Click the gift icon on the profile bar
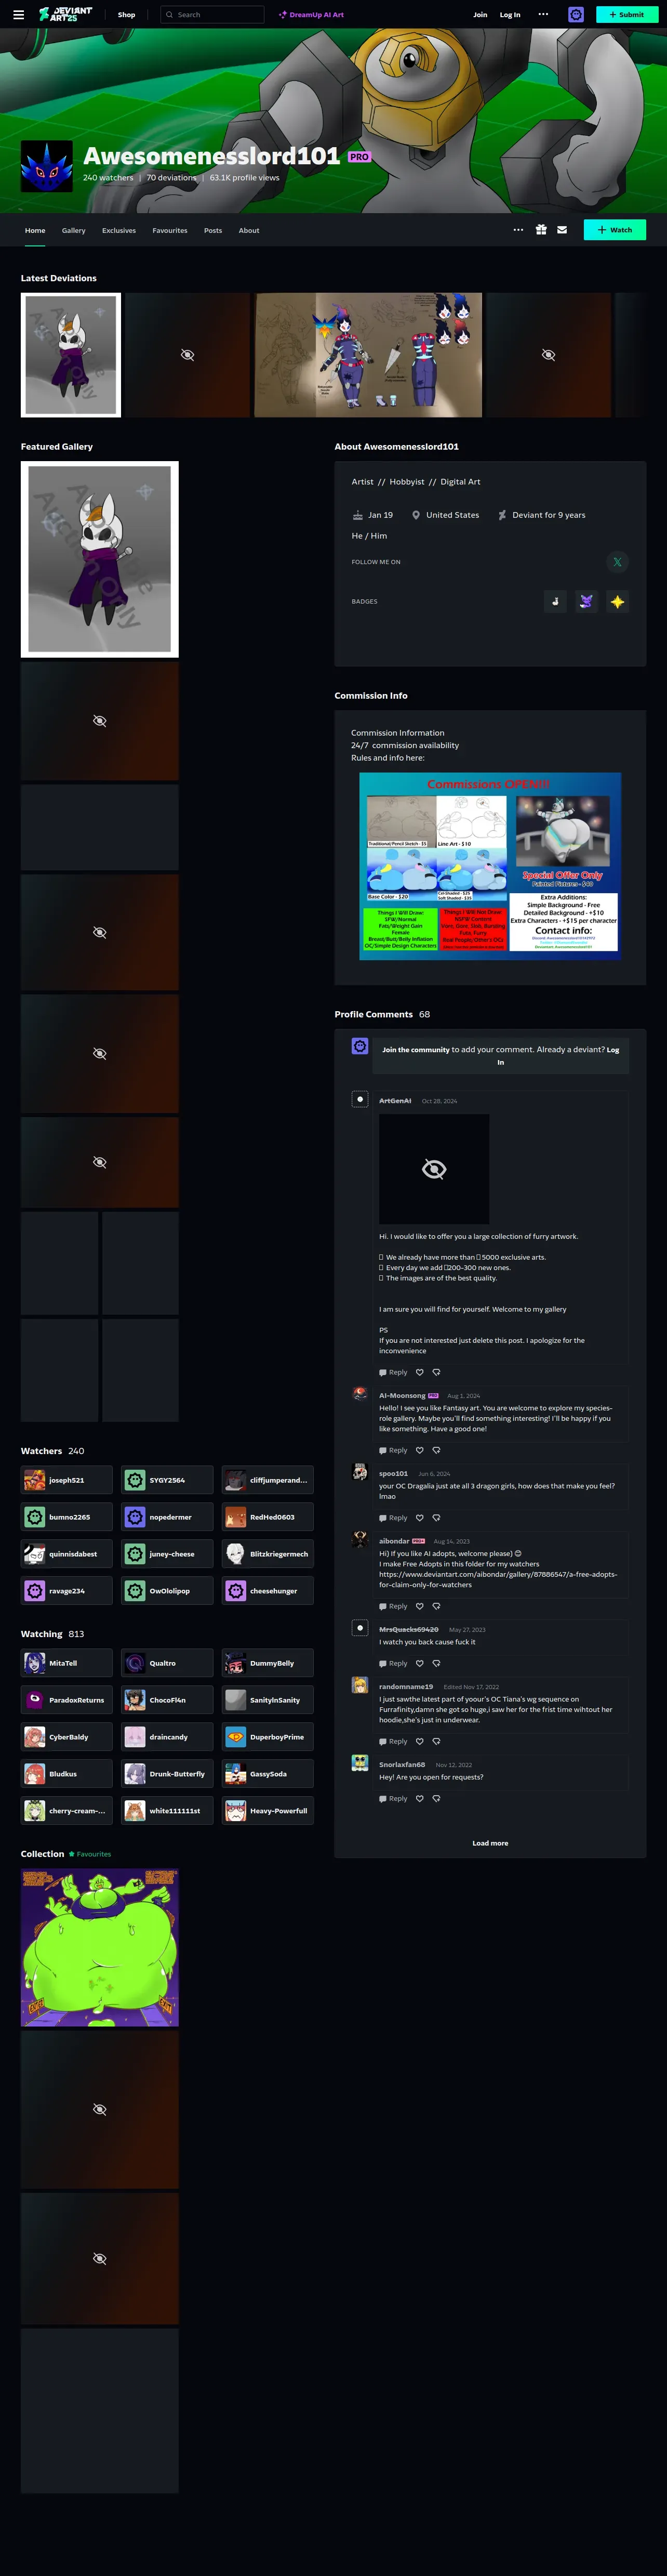 tap(540, 230)
